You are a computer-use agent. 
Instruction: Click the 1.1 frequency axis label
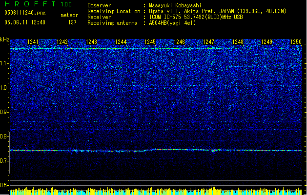point(4,63)
